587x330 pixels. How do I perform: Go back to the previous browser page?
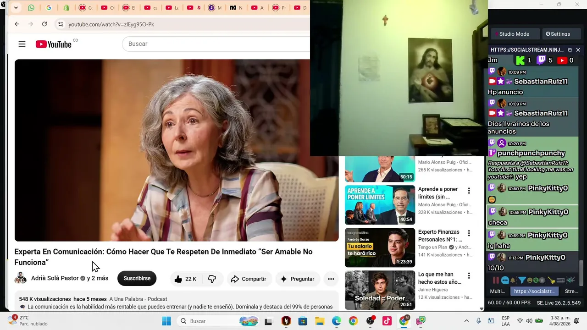click(17, 24)
